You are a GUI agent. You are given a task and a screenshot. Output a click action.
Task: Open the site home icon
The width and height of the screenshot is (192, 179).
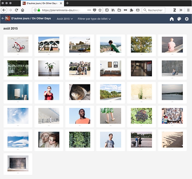(x=172, y=19)
